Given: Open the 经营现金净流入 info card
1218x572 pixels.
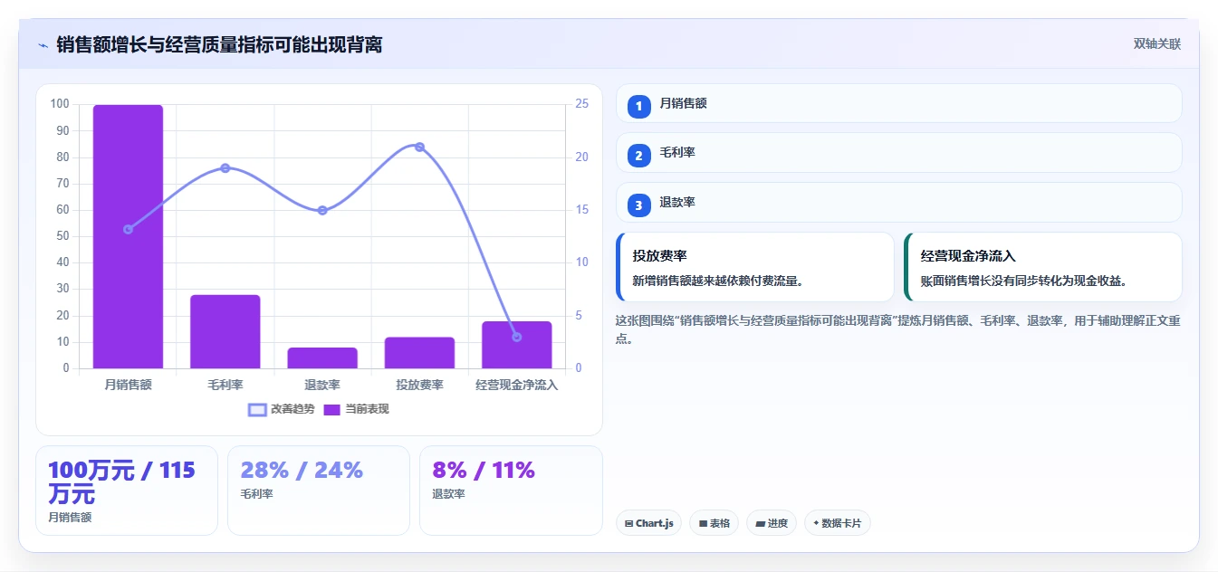Looking at the screenshot, I should click(x=1042, y=267).
